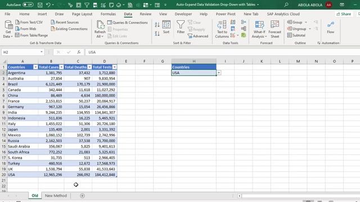The height and width of the screenshot is (202, 360).
Task: Click the Flash Fill icon
Action: tap(233, 22)
